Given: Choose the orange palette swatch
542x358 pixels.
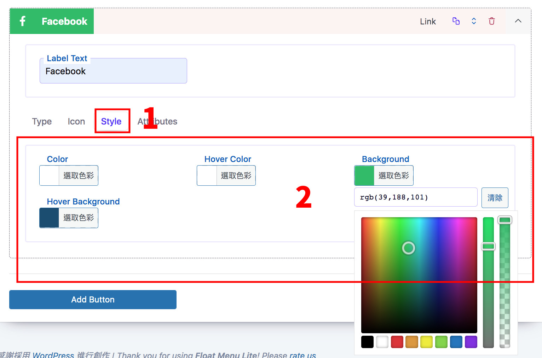Looking at the screenshot, I should 412,342.
